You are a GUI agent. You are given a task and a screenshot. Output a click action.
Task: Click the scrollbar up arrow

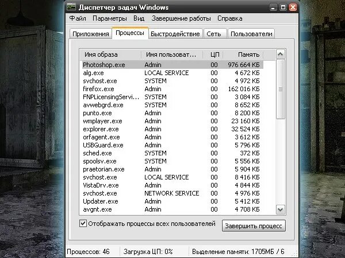(x=281, y=54)
